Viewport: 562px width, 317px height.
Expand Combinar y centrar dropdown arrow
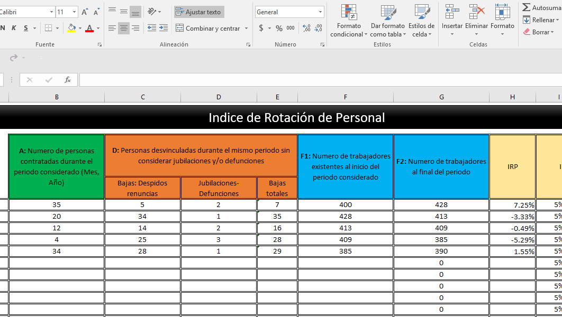[x=246, y=28]
